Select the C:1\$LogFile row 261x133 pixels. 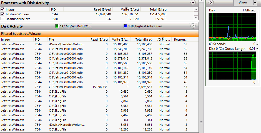[99, 101]
